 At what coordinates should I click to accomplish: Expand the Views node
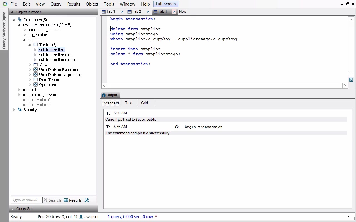[x=30, y=65]
